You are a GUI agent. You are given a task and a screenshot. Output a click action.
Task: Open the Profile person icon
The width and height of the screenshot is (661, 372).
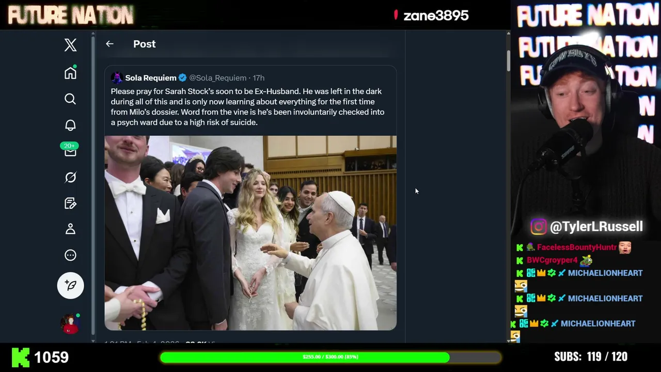coord(70,229)
